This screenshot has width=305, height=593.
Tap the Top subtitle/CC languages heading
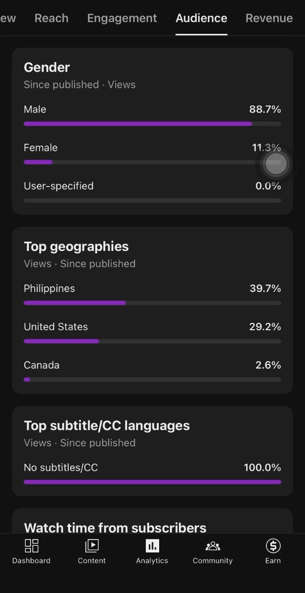point(107,426)
